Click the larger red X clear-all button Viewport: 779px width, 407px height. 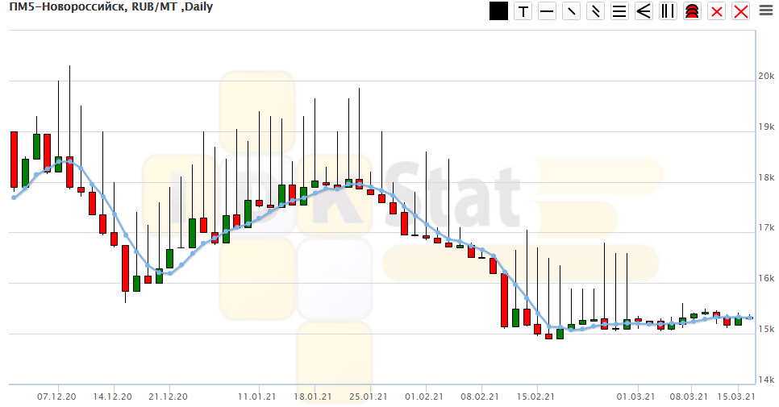pos(740,11)
